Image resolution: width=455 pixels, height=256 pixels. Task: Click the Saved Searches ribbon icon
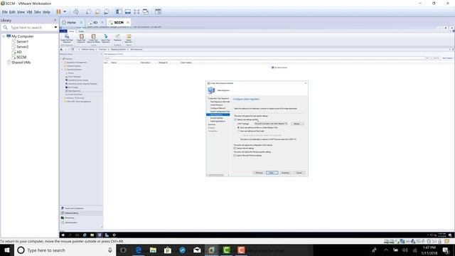pyautogui.click(x=129, y=38)
